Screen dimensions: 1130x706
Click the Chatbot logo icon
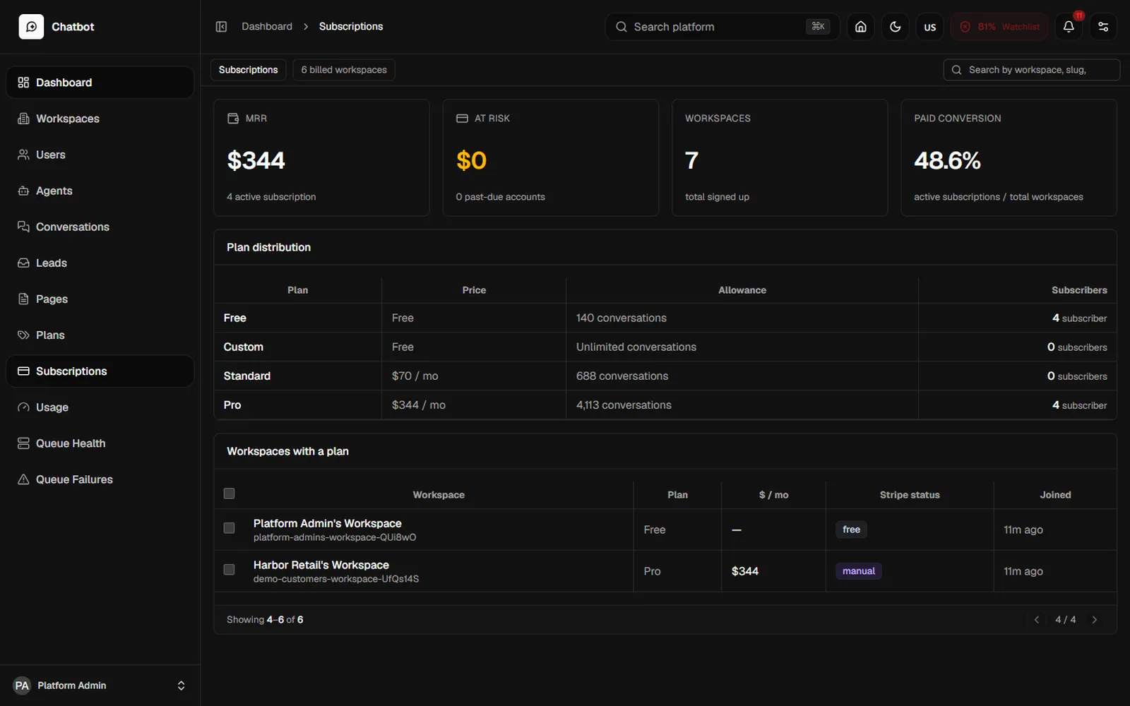point(31,27)
